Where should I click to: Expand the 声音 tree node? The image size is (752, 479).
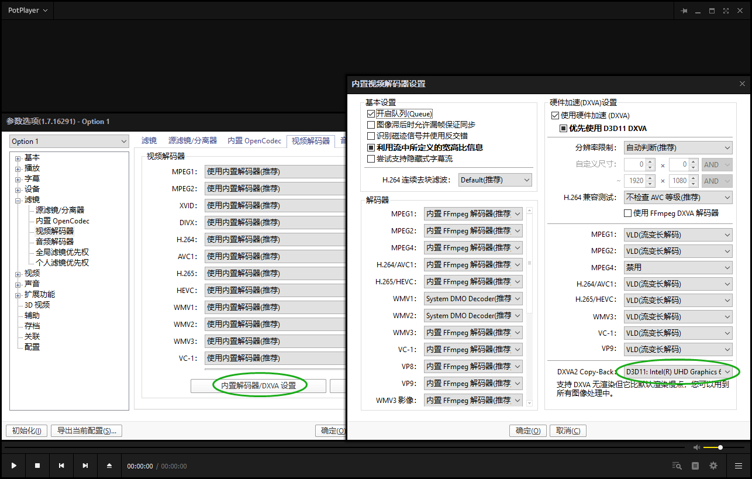point(18,284)
